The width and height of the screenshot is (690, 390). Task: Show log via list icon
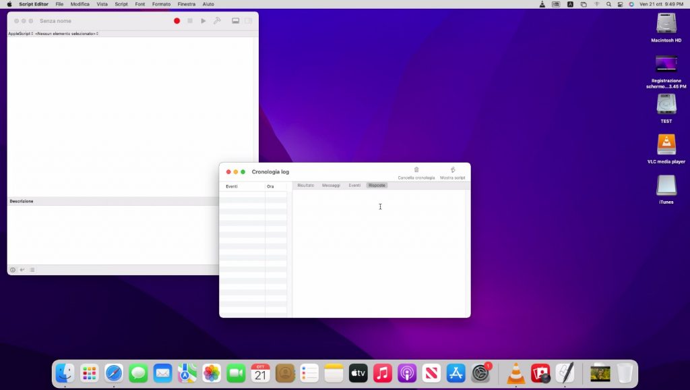32,270
